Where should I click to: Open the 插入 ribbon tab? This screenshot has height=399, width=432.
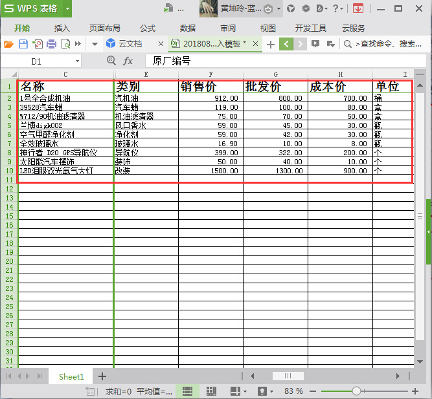point(62,28)
